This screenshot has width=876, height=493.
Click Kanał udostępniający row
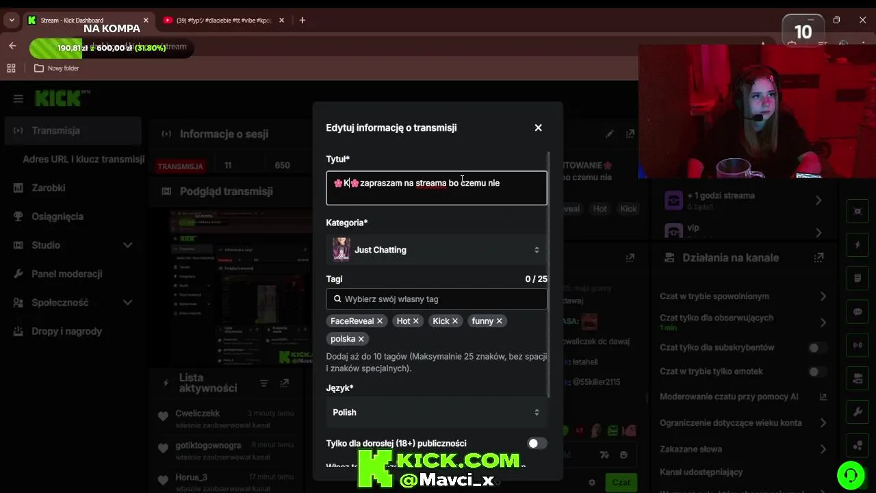[744, 472]
